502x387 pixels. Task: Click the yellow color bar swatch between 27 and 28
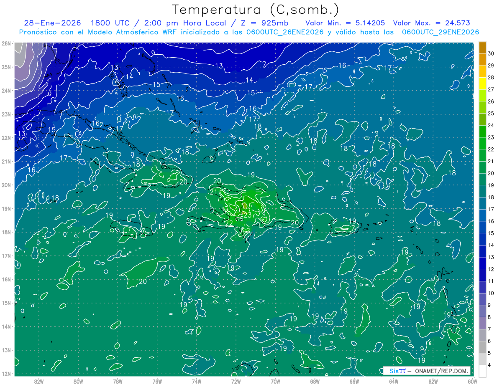(x=482, y=84)
